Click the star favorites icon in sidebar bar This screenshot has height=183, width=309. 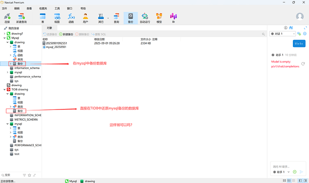point(30,175)
